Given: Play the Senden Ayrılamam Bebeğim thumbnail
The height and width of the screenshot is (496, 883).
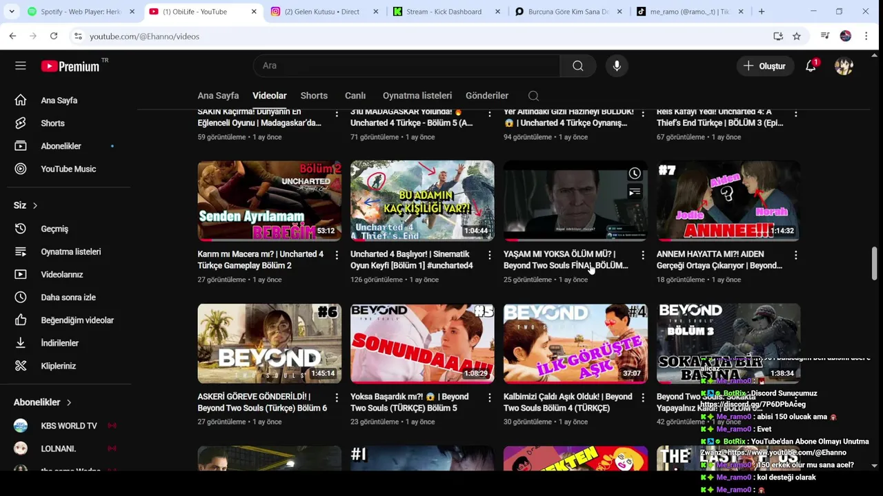Looking at the screenshot, I should [x=270, y=200].
